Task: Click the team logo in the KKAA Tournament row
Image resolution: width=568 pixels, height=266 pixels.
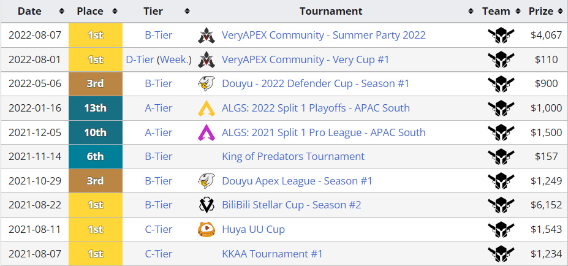Action: (501, 254)
